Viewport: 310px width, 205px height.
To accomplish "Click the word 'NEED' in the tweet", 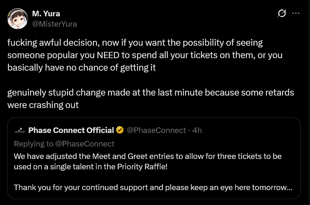I will (x=108, y=55).
